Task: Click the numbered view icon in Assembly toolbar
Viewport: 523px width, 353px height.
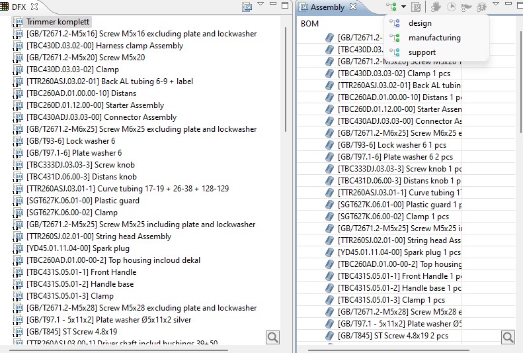Action: pos(417,7)
